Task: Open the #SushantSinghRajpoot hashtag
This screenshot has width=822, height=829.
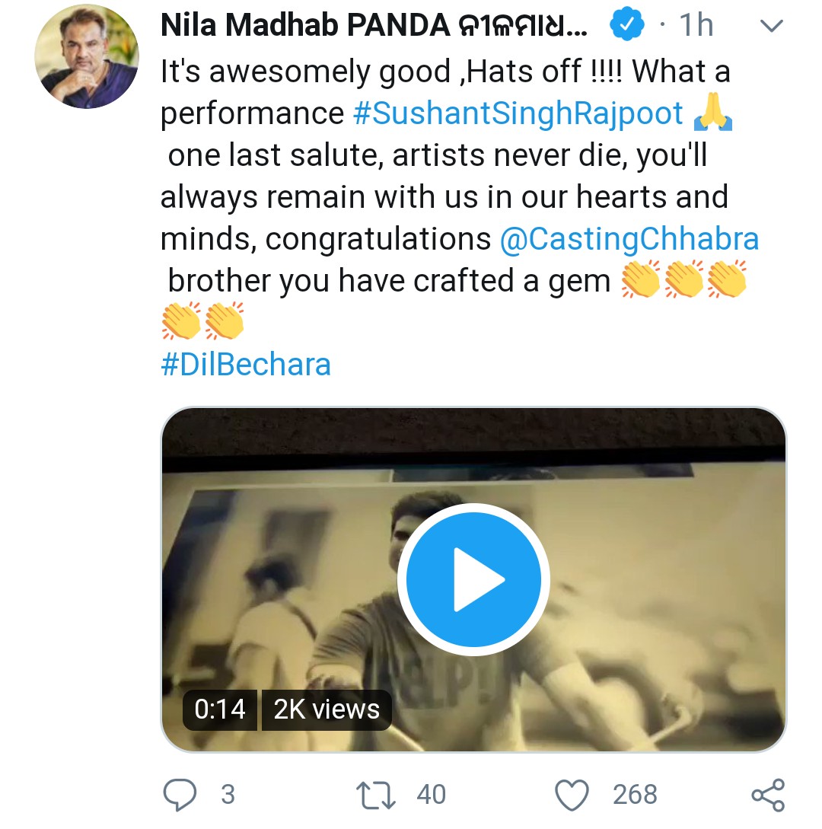Action: click(518, 113)
